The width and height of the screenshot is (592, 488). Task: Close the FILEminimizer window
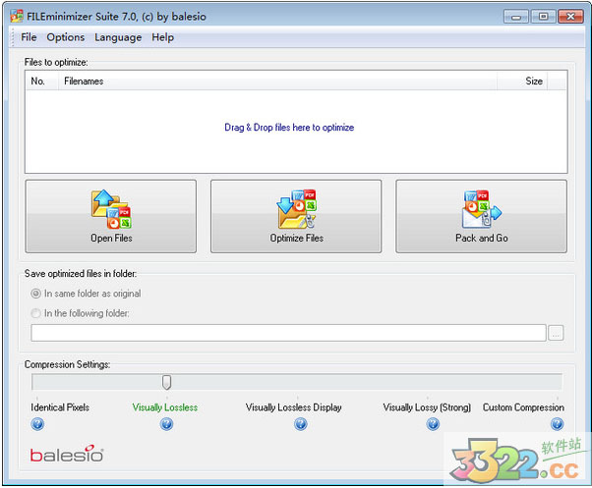(x=570, y=17)
